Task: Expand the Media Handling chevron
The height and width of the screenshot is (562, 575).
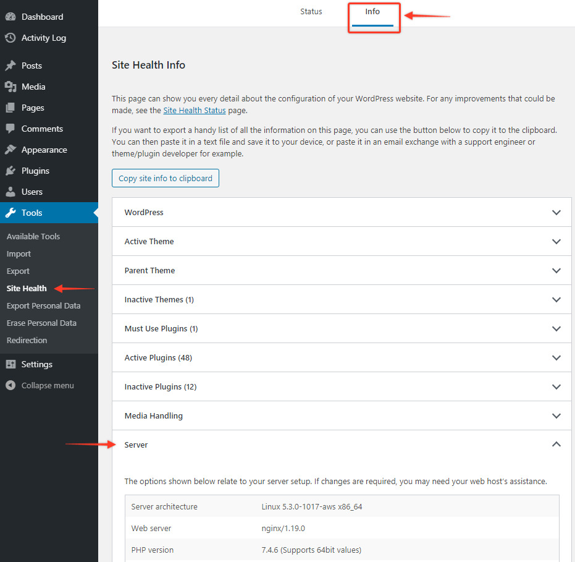Action: coord(556,415)
